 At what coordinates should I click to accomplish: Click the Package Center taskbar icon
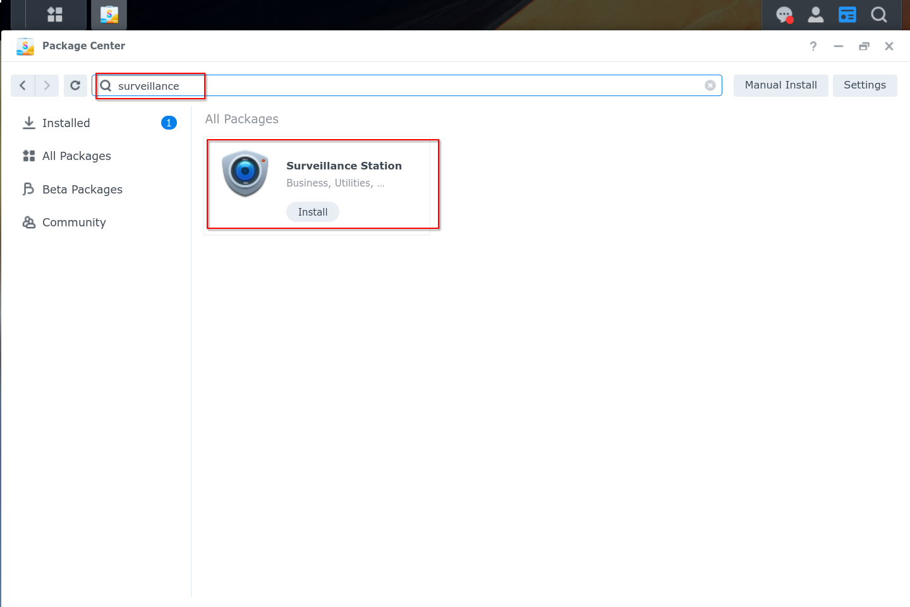tap(109, 15)
